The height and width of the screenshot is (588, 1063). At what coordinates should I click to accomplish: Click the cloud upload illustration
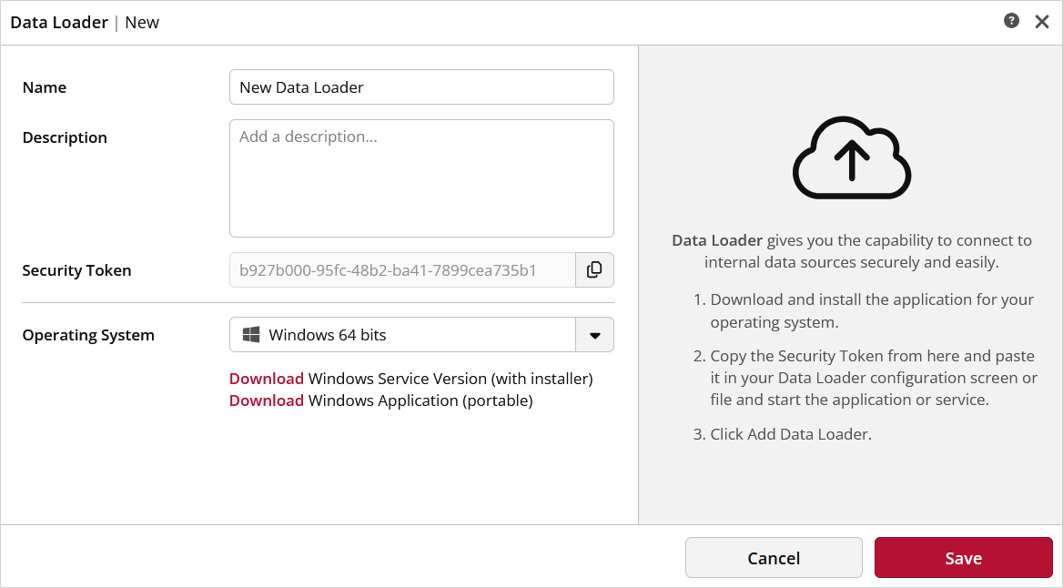click(x=852, y=157)
